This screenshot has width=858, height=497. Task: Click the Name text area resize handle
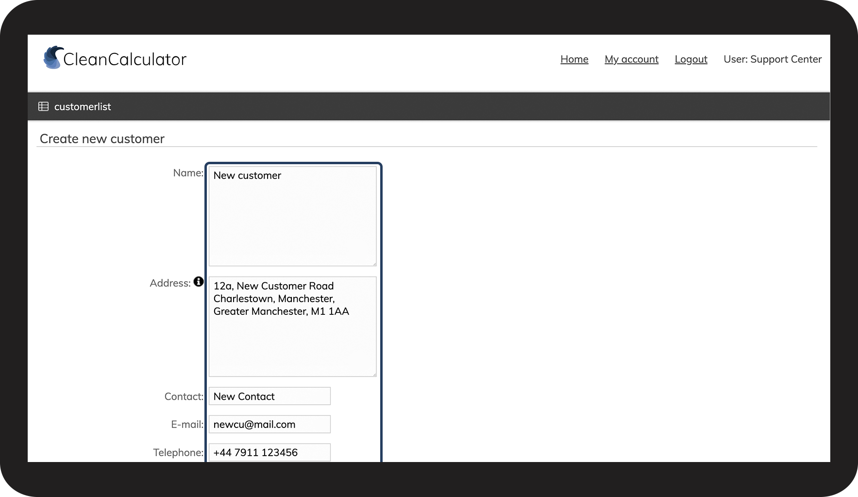pos(374,263)
